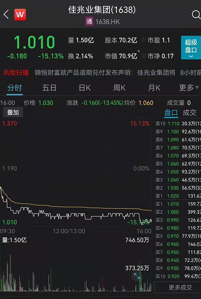This screenshot has width=201, height=299.
Task: Tap the 746.50万 volume axis label
Action: tap(137, 240)
